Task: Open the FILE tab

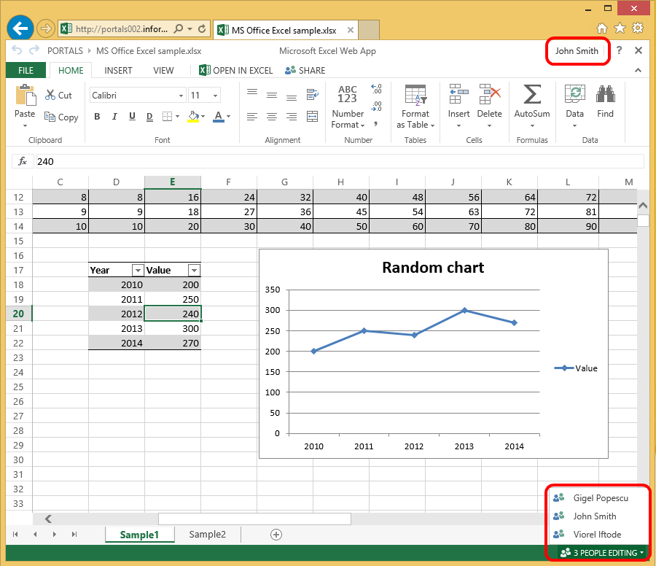Action: click(26, 70)
